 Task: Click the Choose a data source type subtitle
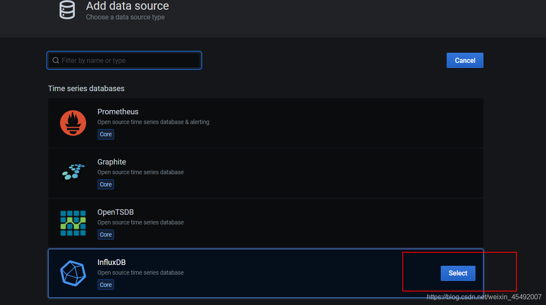tap(126, 17)
